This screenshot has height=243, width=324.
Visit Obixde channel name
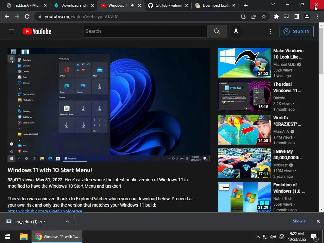click(x=279, y=98)
